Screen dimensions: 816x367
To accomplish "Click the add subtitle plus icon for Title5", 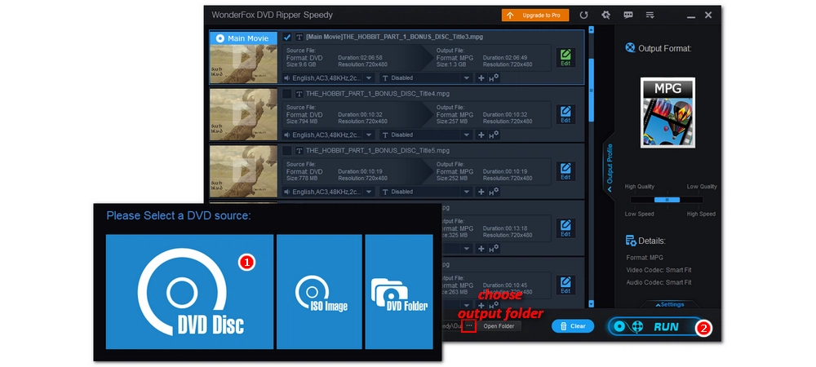I will coord(481,192).
